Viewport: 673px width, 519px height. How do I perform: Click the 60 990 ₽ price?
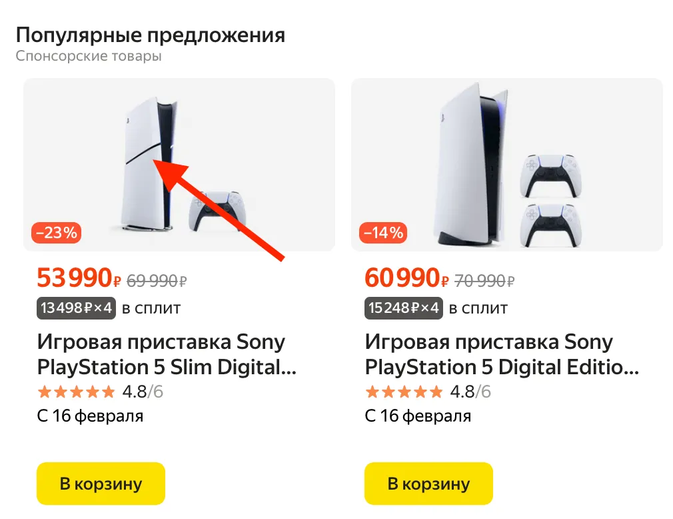pos(407,278)
